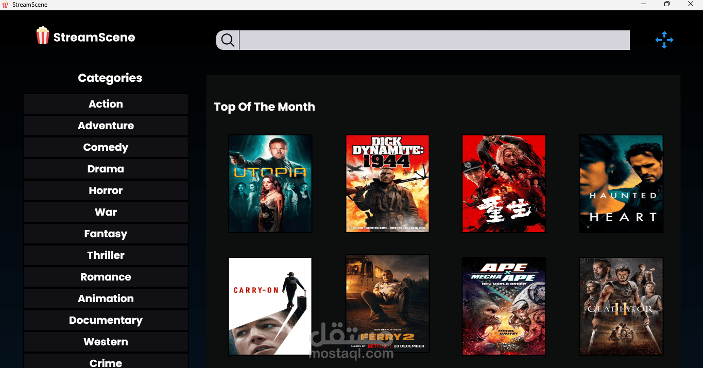
Task: Click the blue fullscreen arrows icon
Action: point(664,40)
